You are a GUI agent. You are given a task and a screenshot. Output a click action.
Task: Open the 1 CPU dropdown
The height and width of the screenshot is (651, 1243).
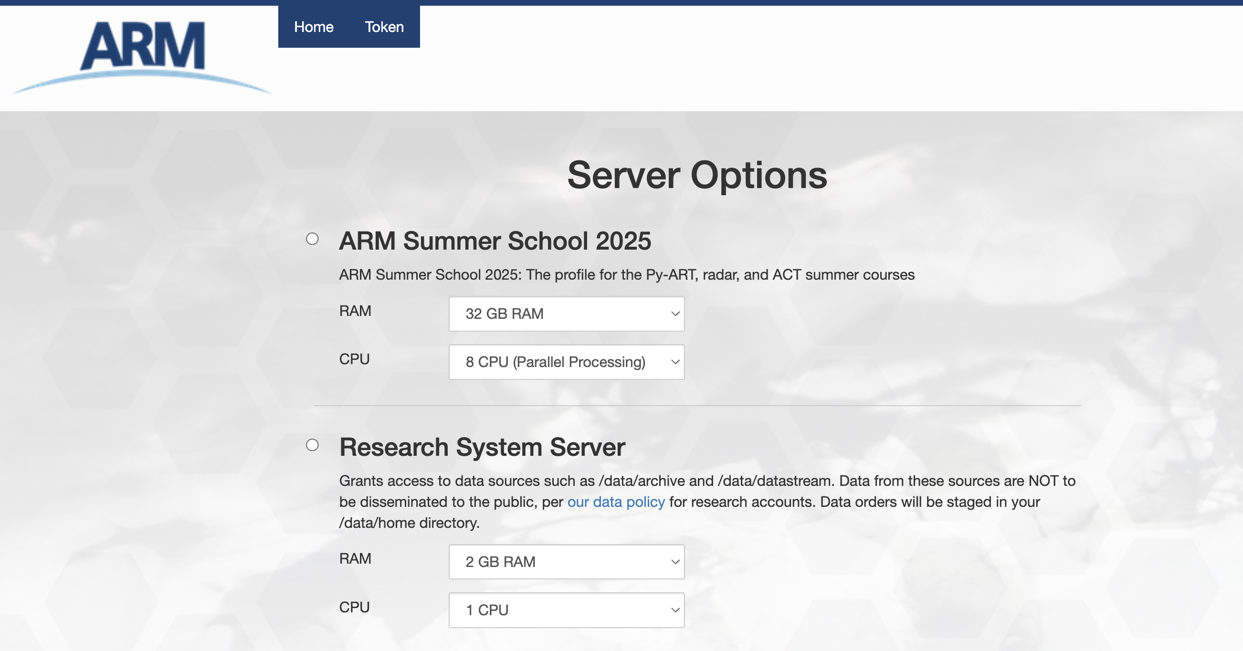(566, 610)
